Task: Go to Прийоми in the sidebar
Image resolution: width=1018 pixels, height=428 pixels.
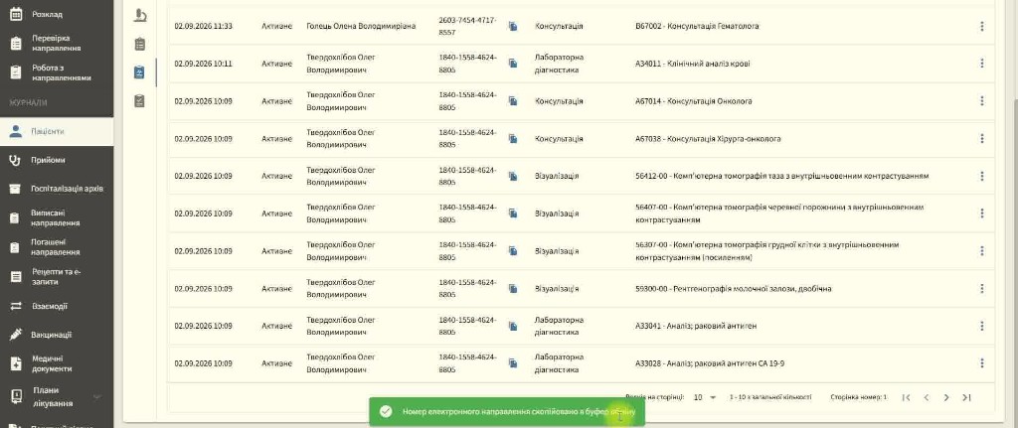Action: click(57, 160)
